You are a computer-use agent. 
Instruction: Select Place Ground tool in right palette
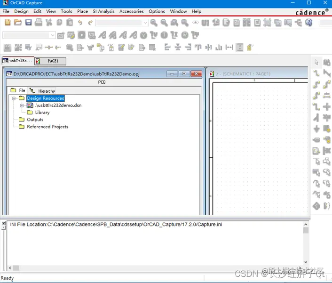[316, 129]
